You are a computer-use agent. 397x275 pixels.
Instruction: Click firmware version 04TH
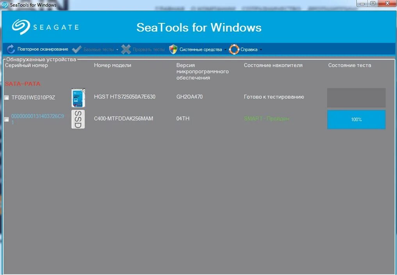183,118
